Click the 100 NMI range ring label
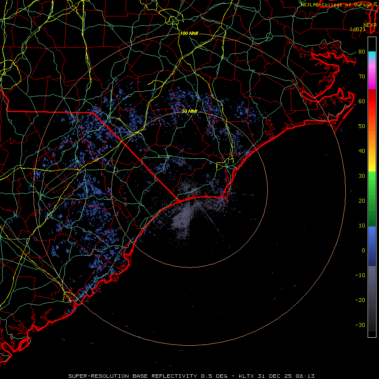 pos(189,33)
